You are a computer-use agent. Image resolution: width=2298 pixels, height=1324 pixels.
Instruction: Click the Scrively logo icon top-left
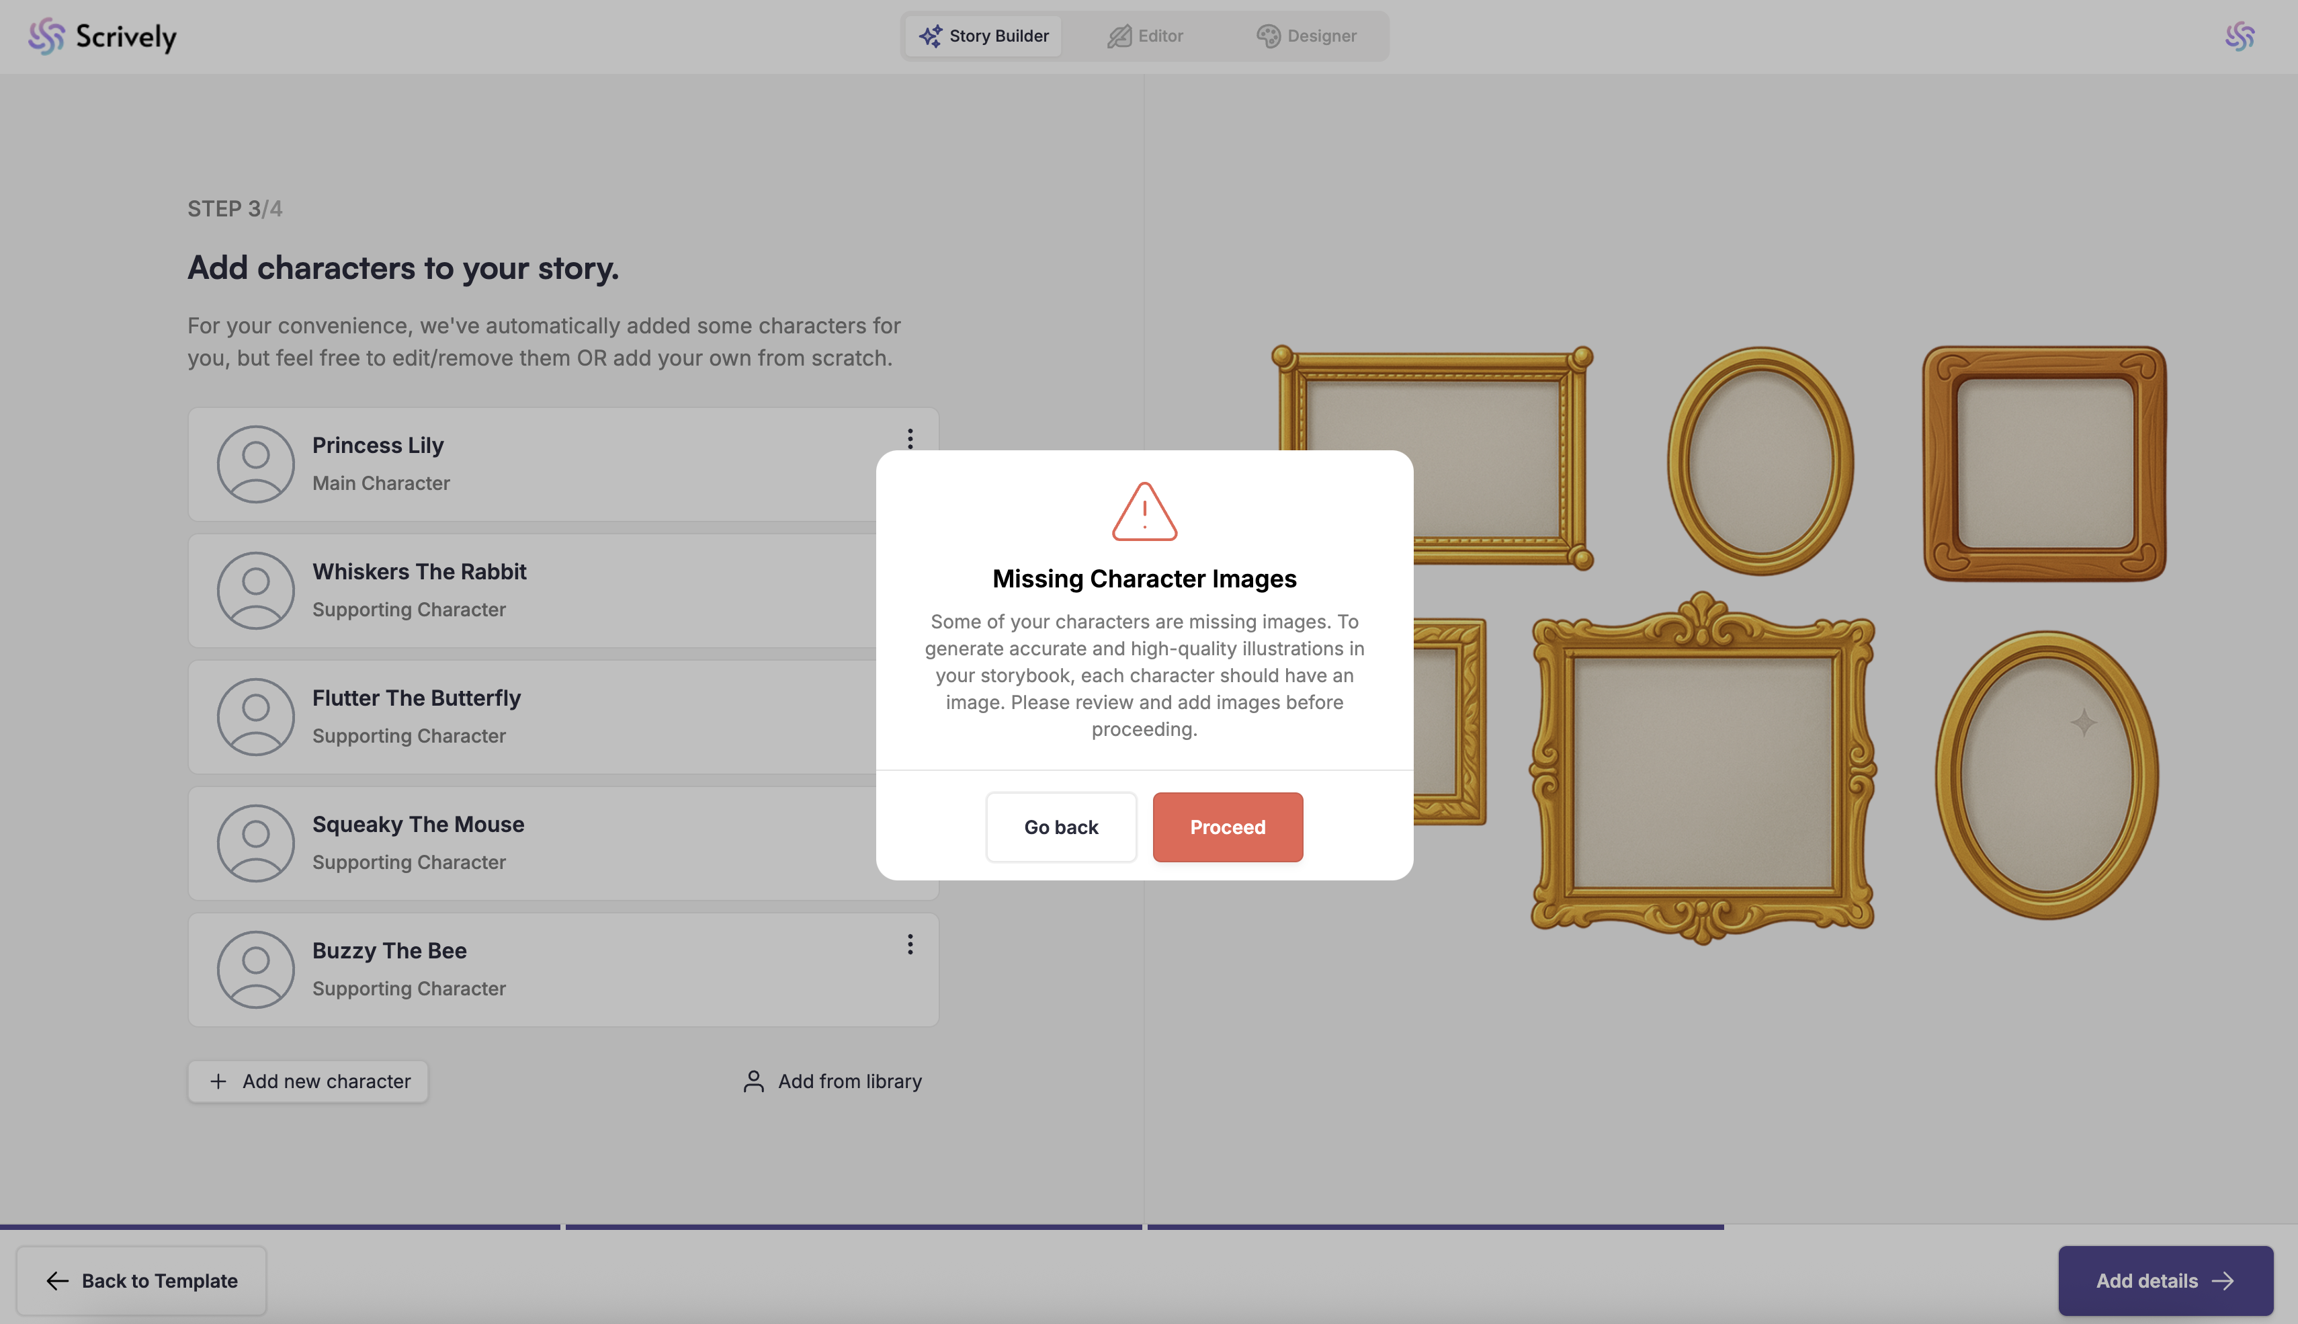point(46,36)
